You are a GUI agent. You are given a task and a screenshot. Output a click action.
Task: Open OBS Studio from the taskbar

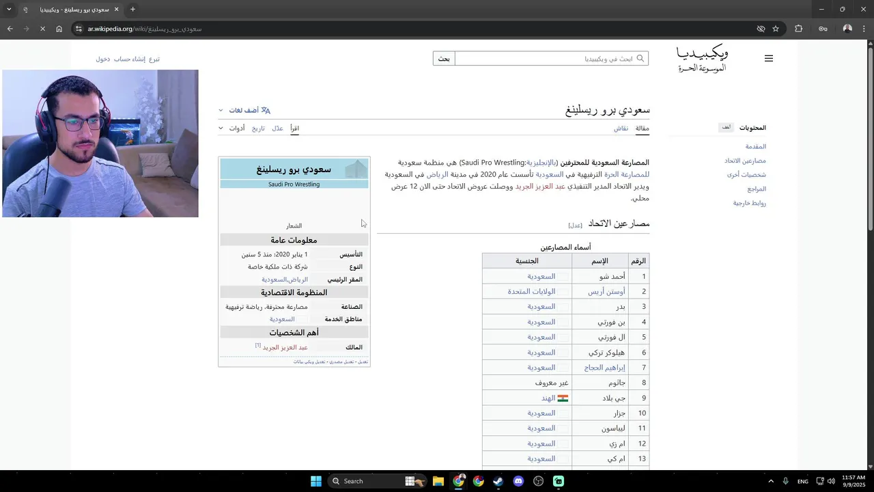(538, 481)
